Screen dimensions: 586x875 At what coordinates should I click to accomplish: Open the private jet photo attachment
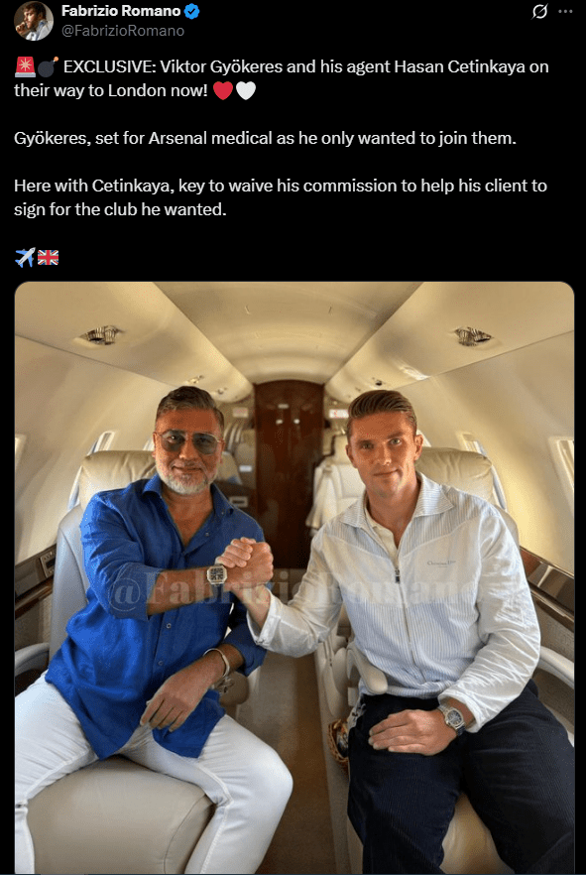(294, 578)
